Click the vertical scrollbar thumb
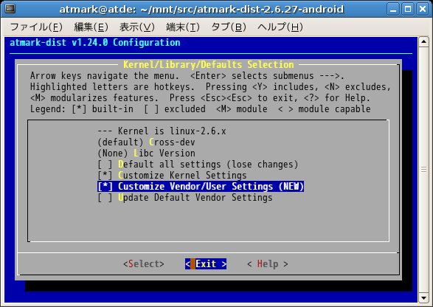 [423, 170]
